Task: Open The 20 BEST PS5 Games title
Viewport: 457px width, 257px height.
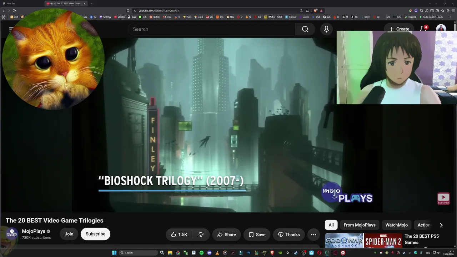Action: tap(421, 239)
